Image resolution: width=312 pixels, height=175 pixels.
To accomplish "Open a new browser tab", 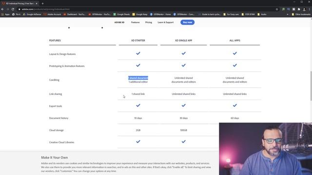I will [x=42, y=3].
